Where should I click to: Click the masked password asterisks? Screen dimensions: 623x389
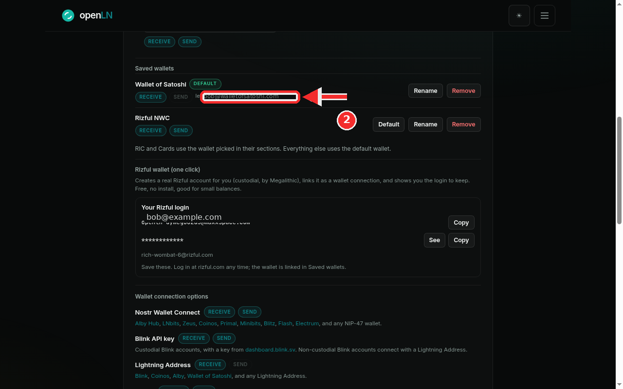(x=163, y=241)
